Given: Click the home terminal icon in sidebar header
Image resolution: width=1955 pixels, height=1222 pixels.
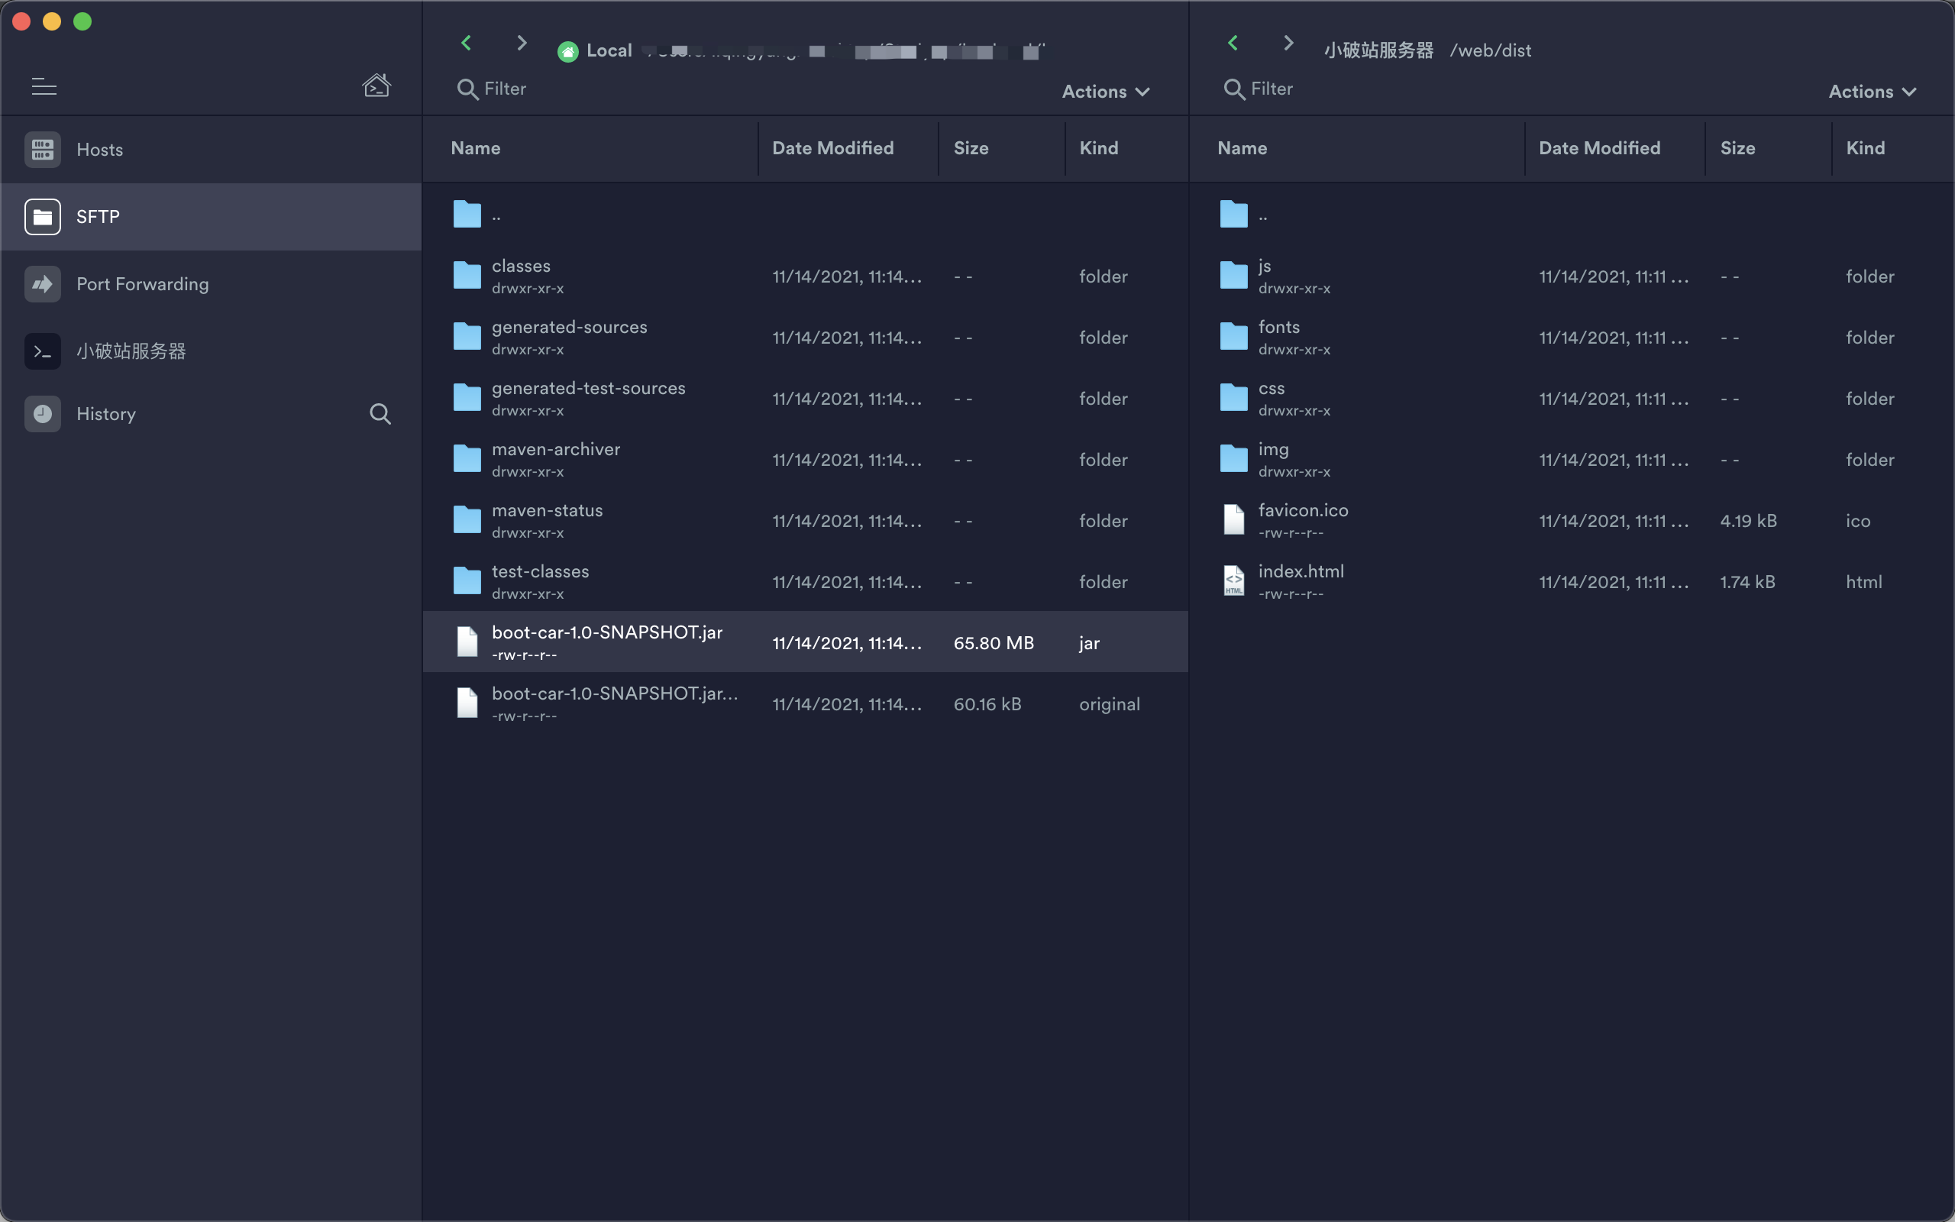Looking at the screenshot, I should (x=376, y=85).
